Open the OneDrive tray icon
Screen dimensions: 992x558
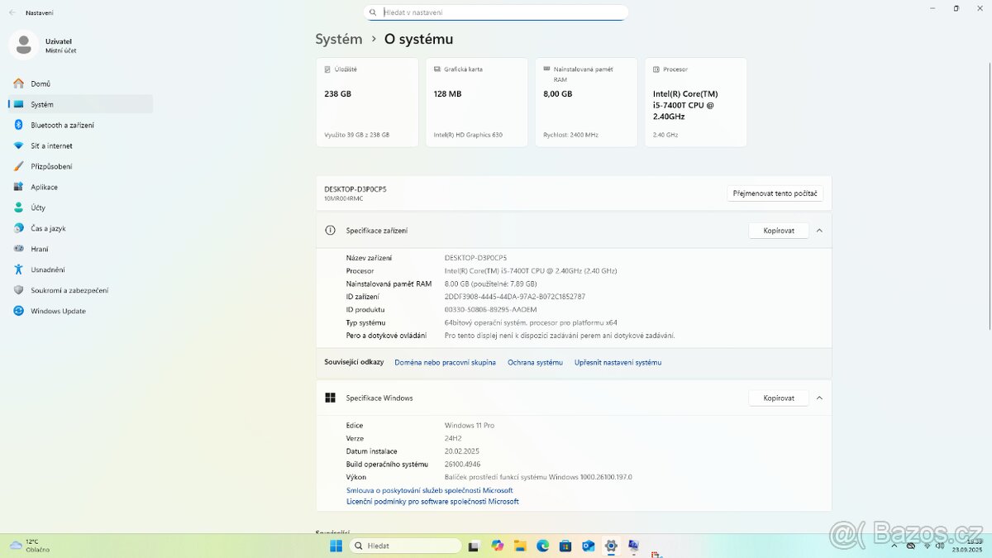pyautogui.click(x=910, y=546)
